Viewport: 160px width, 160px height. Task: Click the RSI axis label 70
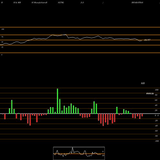tap(2, 37)
